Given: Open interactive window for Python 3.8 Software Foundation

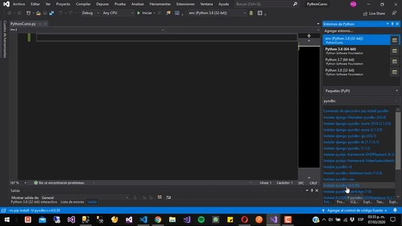Looking at the screenshot, I should tap(394, 72).
